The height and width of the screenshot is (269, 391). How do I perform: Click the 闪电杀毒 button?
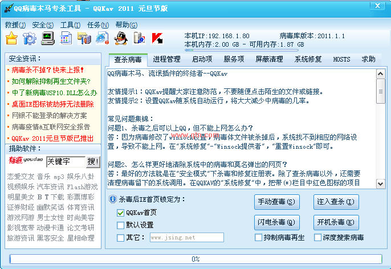(277, 222)
